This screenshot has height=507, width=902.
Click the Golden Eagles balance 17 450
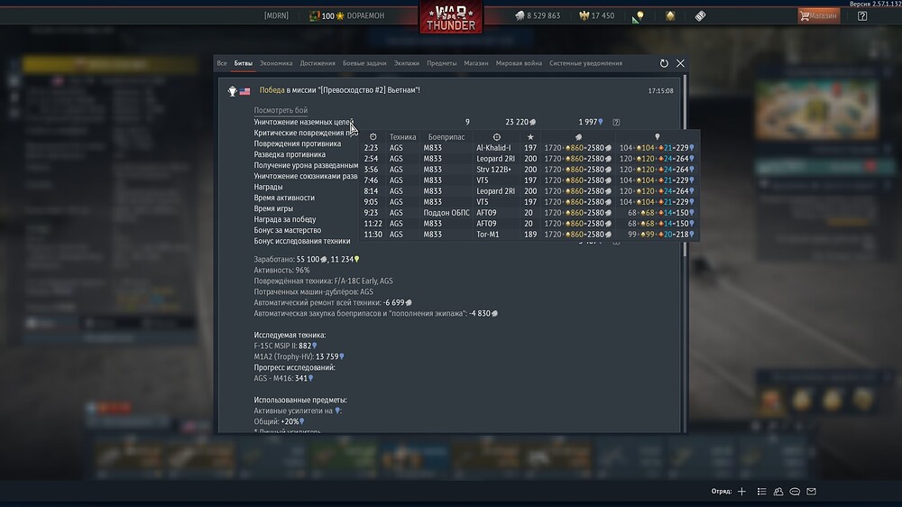click(x=596, y=16)
